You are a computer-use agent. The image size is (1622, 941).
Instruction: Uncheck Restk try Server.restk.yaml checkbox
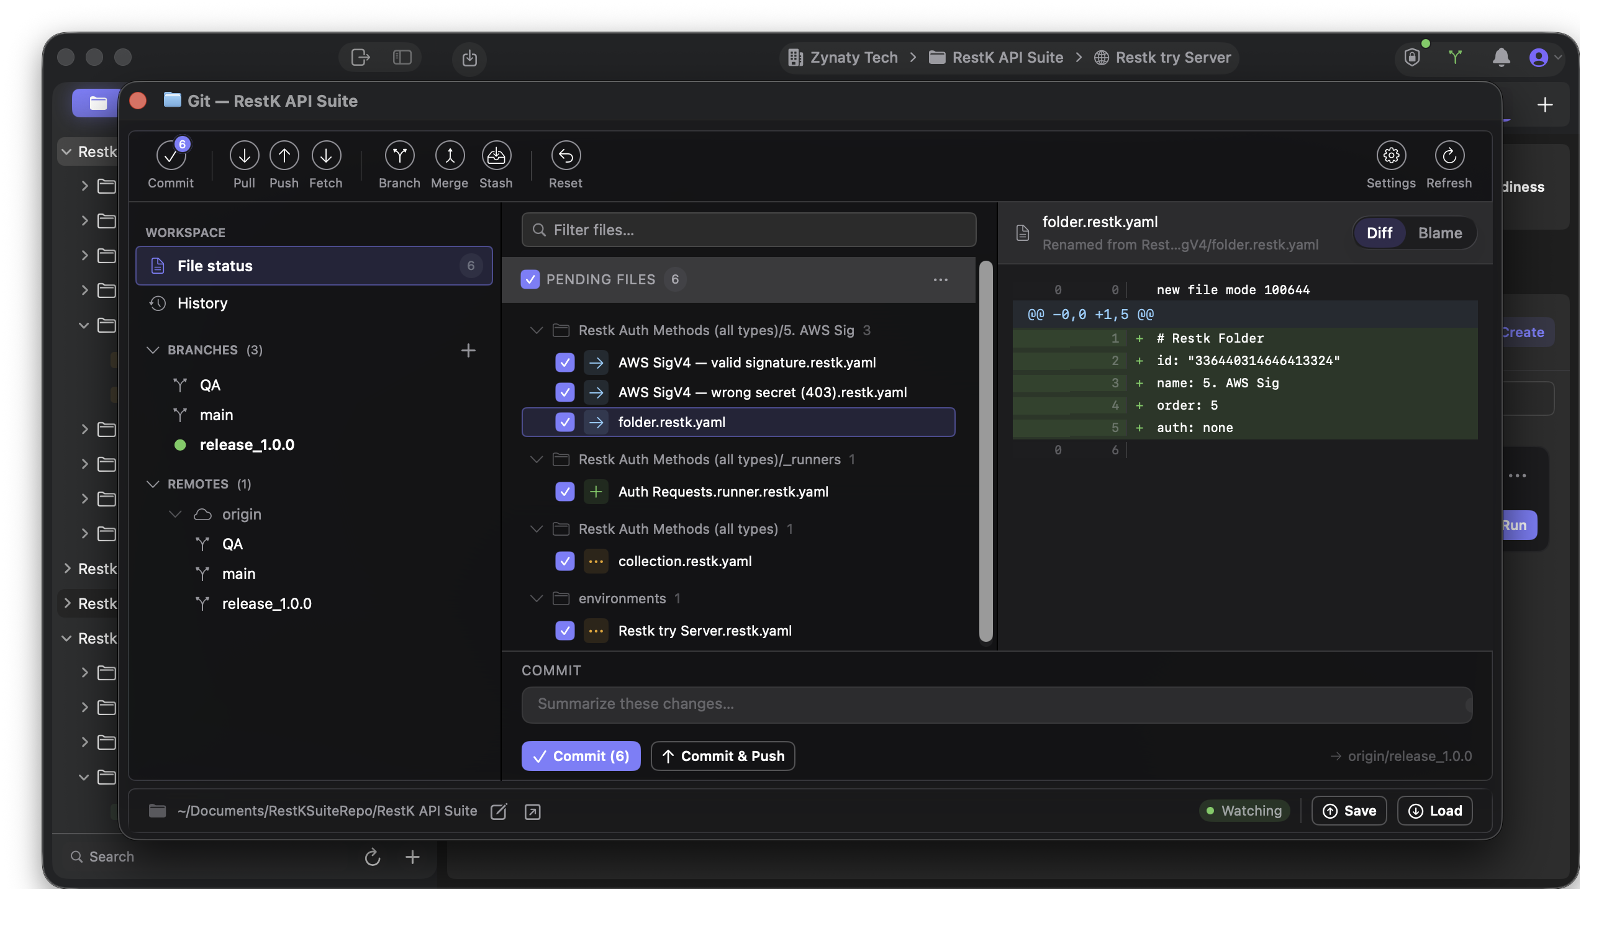(564, 631)
